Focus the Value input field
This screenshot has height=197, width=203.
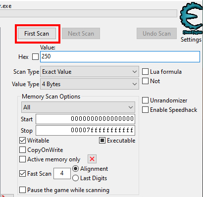120,56
